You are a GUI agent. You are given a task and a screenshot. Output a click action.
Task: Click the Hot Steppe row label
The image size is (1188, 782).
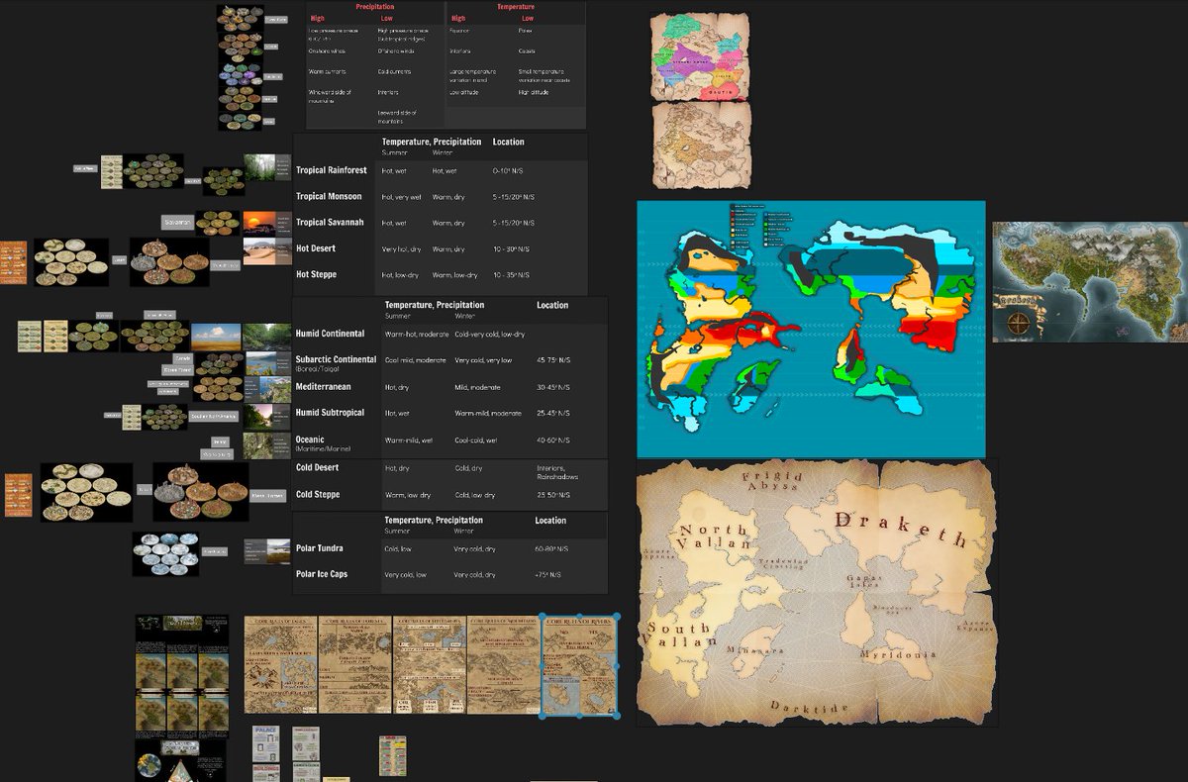click(317, 274)
